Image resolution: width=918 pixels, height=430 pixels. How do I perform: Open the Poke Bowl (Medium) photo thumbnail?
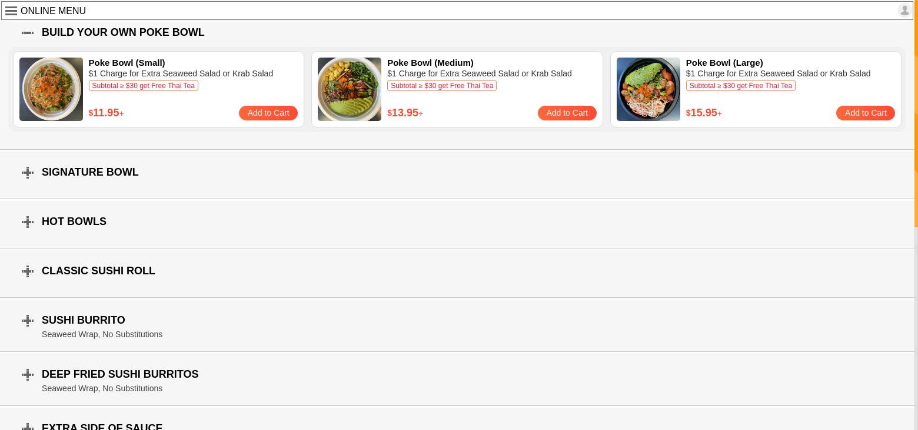click(x=350, y=89)
